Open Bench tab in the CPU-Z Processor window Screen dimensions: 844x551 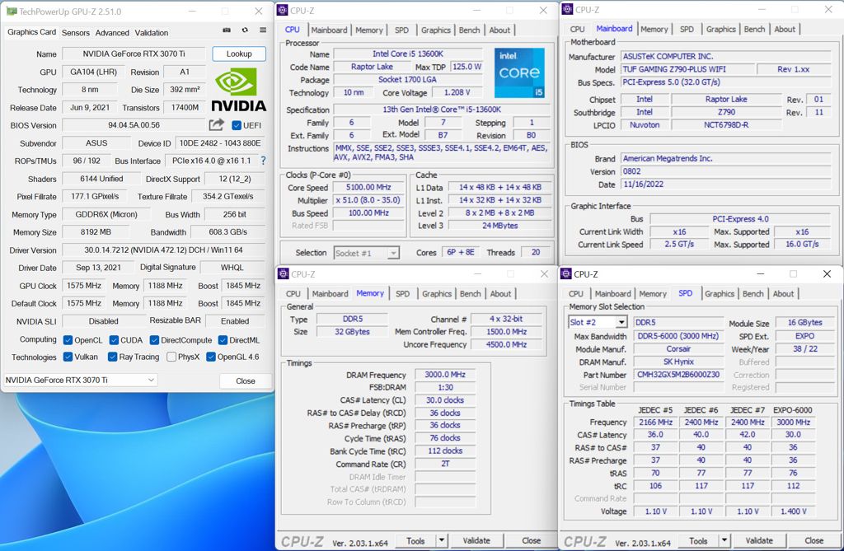click(469, 30)
